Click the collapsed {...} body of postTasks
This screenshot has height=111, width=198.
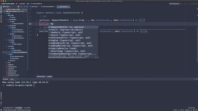coord(143,31)
